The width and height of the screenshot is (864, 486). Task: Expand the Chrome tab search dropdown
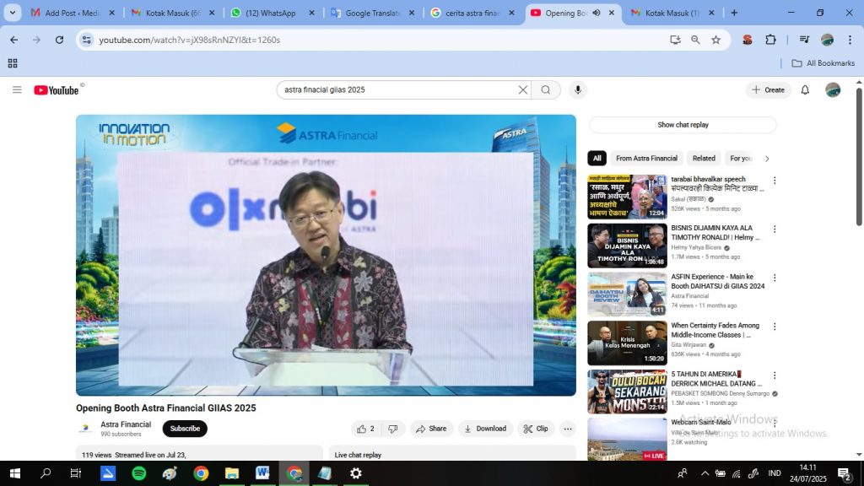[x=12, y=13]
